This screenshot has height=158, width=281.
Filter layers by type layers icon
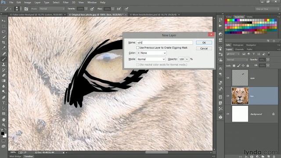click(254, 54)
